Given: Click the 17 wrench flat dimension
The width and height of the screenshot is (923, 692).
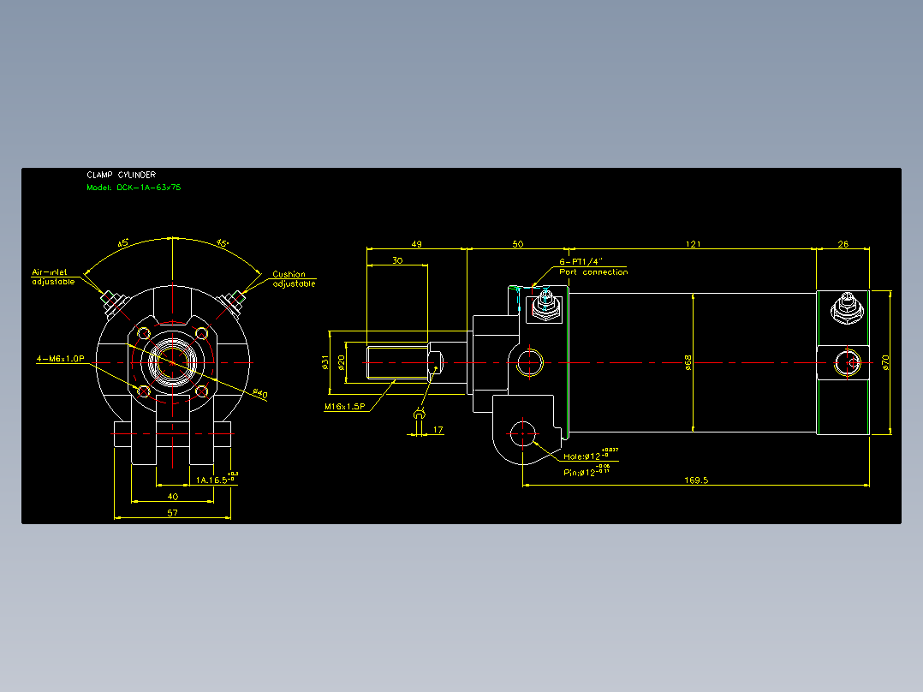Looking at the screenshot, I should (x=438, y=430).
